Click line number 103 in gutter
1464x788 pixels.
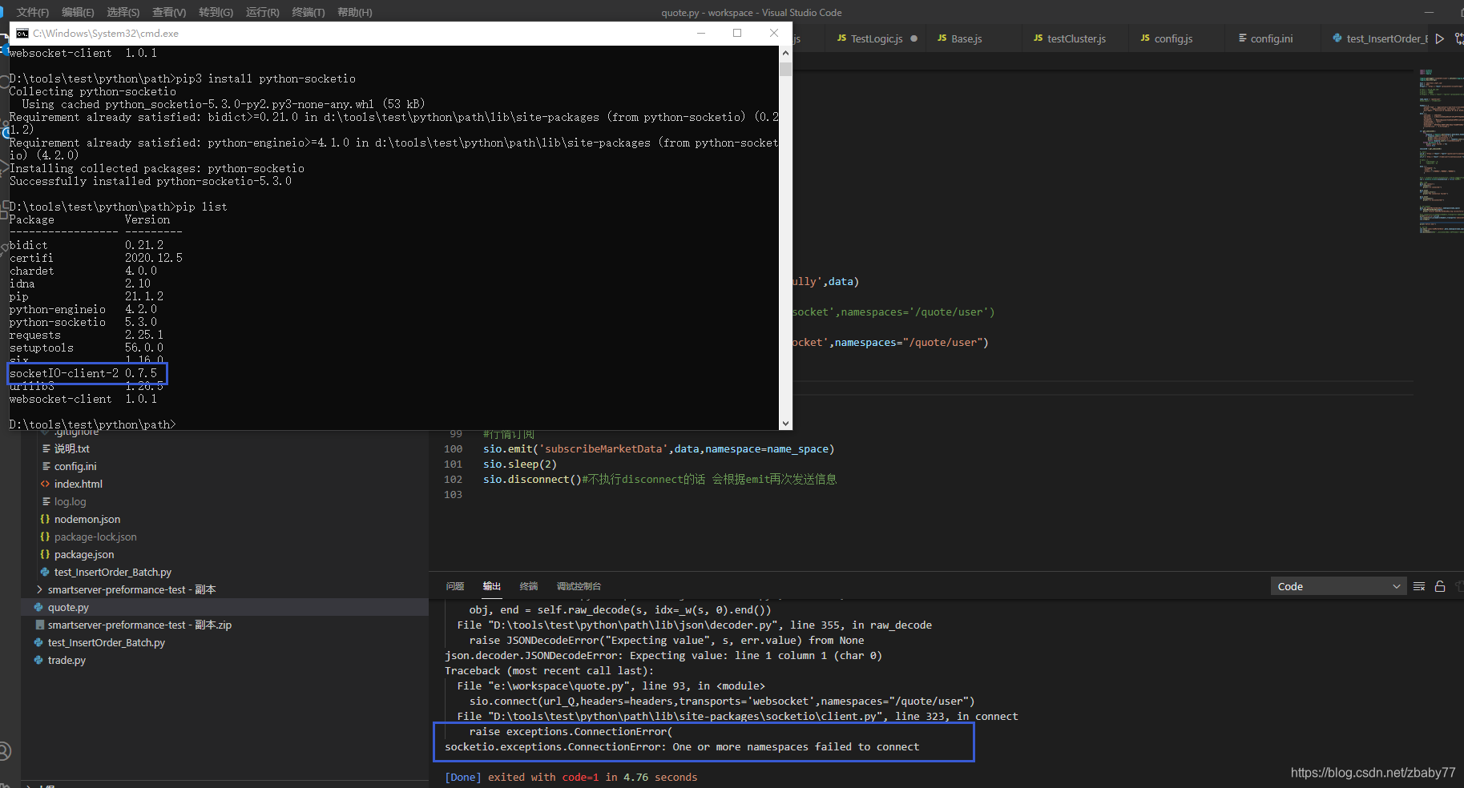click(453, 494)
